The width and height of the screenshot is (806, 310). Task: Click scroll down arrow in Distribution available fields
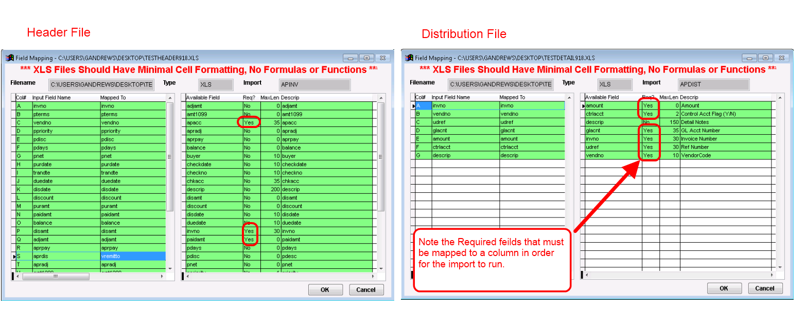point(780,267)
